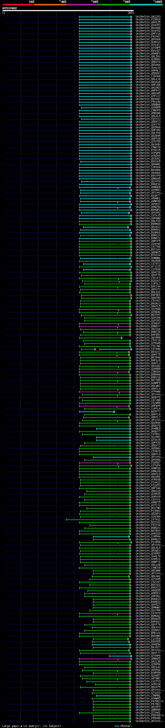The height and width of the screenshot is (728, 165).
Task: Select hit UniRef100_Q9FY14
Action: [148, 34]
